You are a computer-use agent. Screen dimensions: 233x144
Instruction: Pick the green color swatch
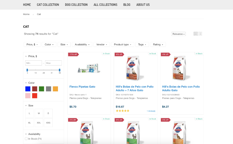pyautogui.click(x=41, y=89)
